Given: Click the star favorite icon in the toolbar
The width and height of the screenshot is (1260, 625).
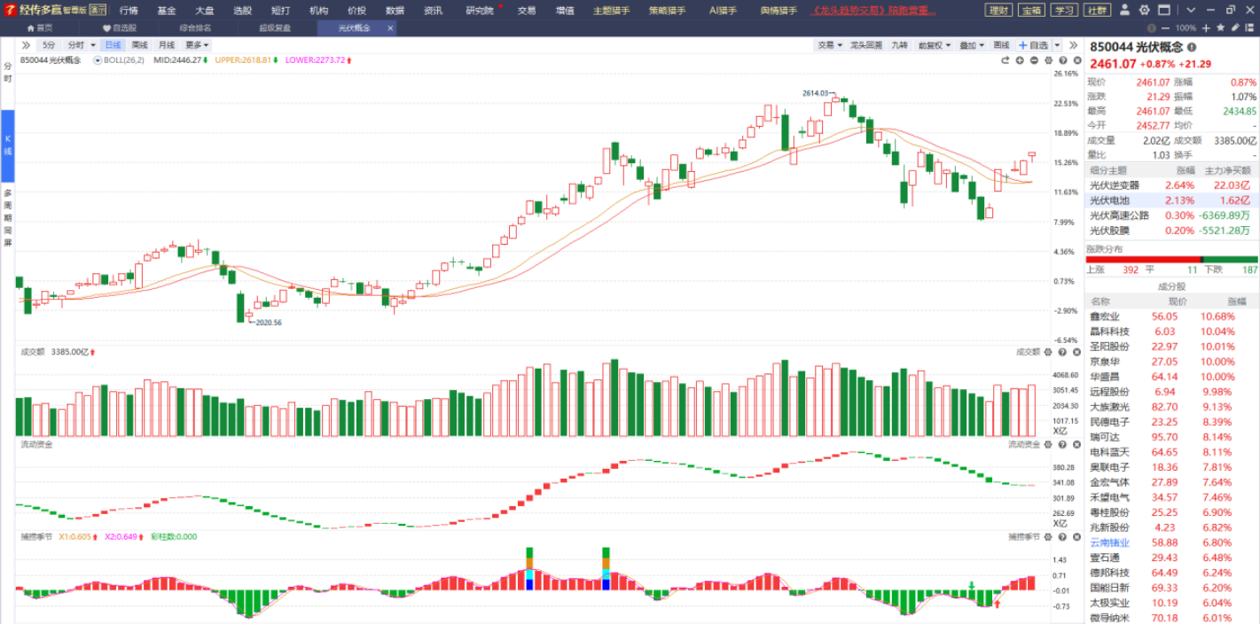Looking at the screenshot, I should pos(1221,28).
